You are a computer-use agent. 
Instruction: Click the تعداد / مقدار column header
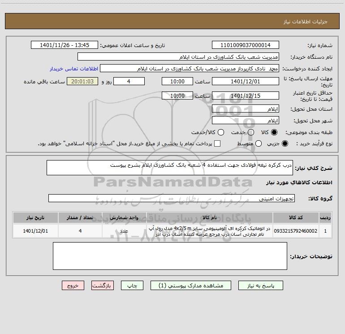(x=80, y=217)
